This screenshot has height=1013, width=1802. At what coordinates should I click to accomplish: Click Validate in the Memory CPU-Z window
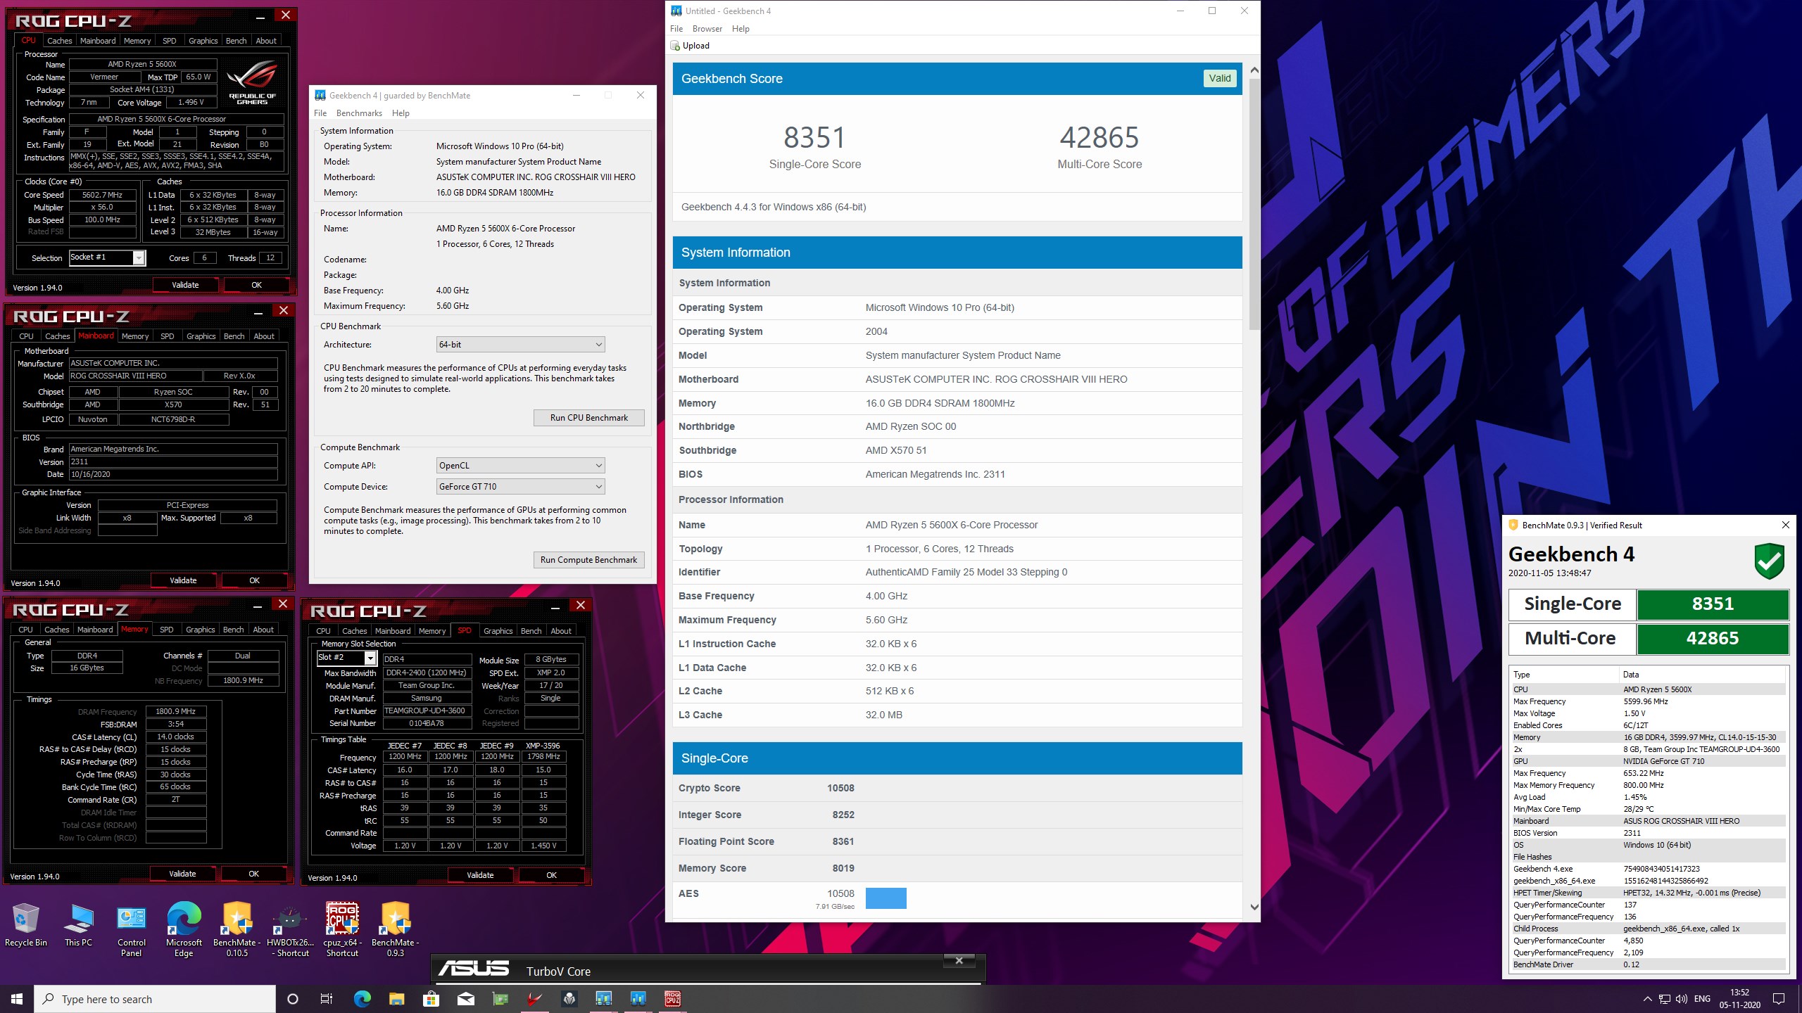tap(182, 874)
